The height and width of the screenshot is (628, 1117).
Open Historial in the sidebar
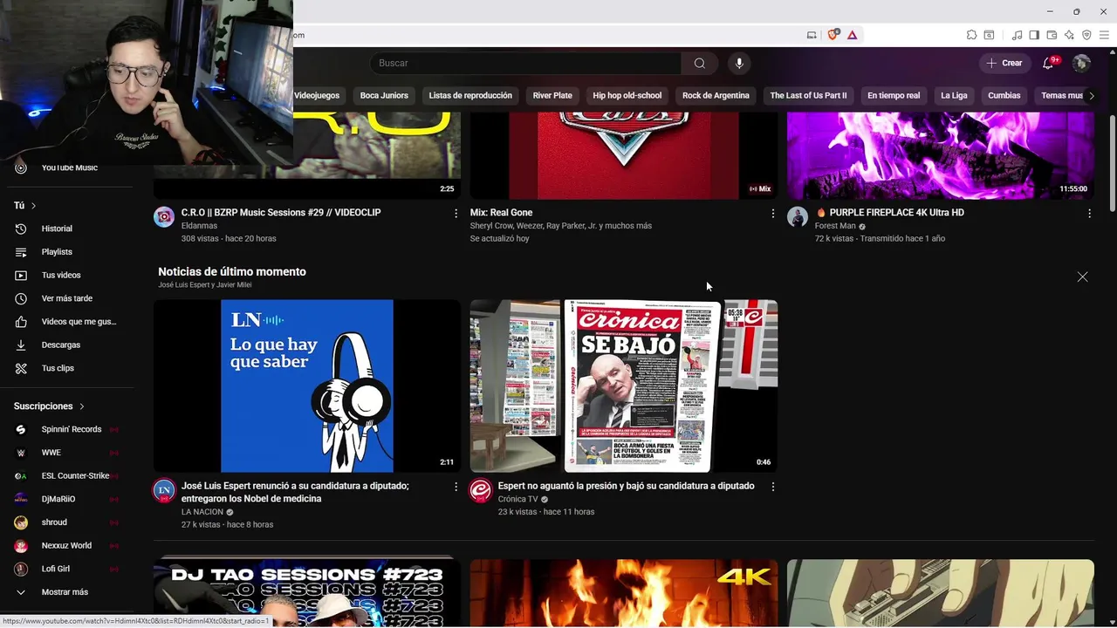click(67, 229)
